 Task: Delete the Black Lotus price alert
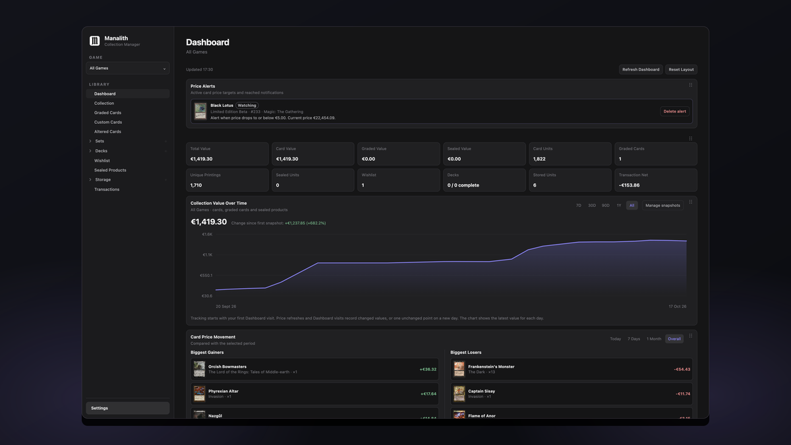tap(674, 111)
